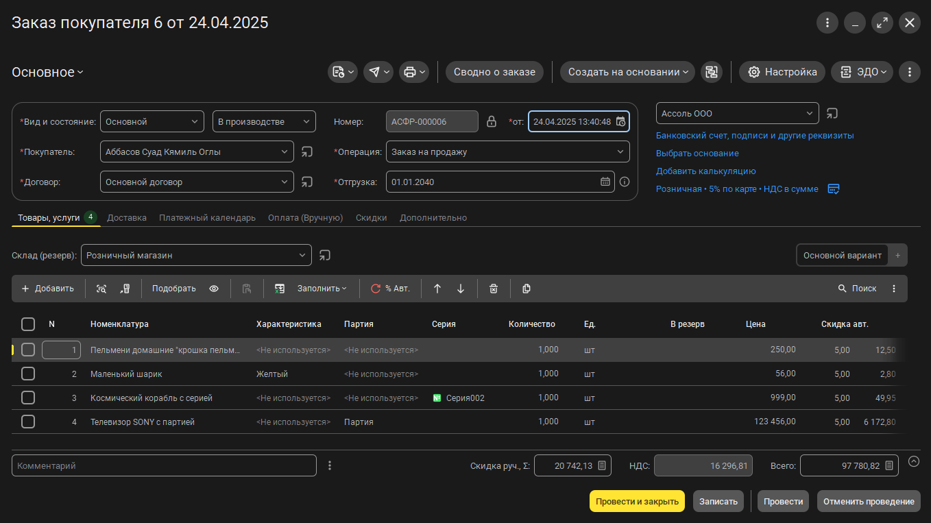Viewport: 931px width, 523px height.
Task: Move selected row up with arrow icon
Action: pos(437,289)
